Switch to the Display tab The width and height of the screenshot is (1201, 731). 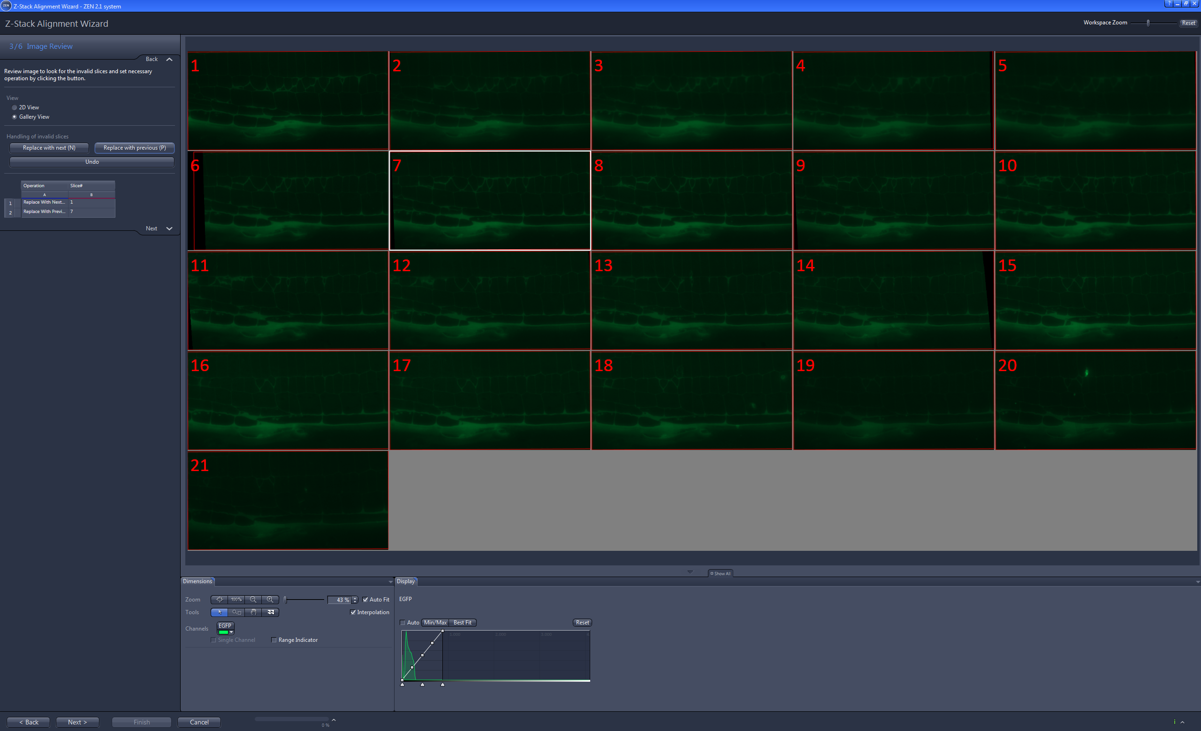pos(406,581)
